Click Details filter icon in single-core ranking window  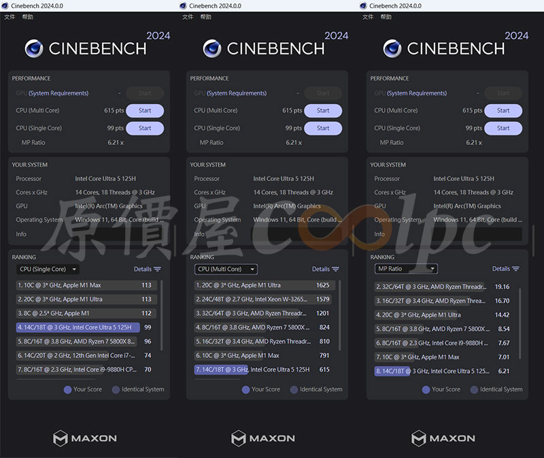pos(157,269)
